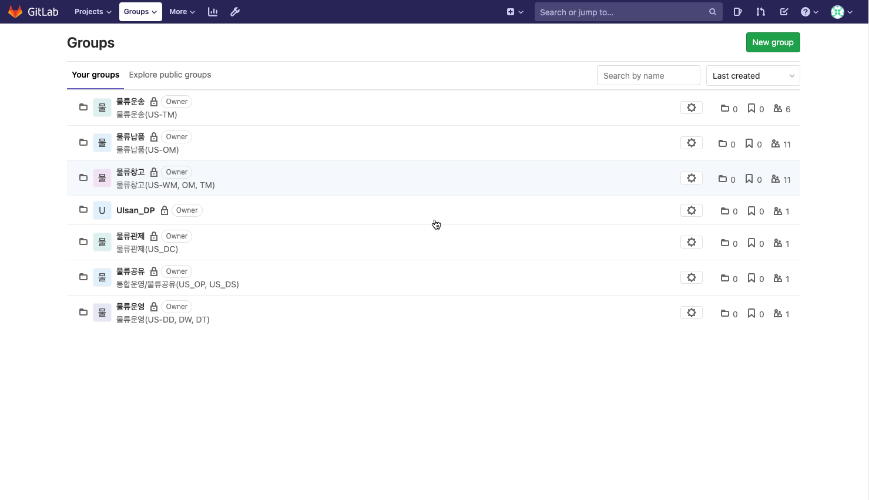Open the analytics chart icon in navbar
This screenshot has width=869, height=500.
coord(213,12)
